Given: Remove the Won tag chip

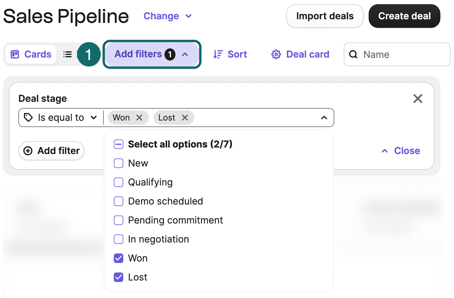Looking at the screenshot, I should tap(139, 118).
